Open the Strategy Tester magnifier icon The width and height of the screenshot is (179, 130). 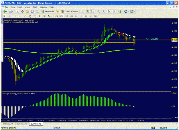[x=37, y=11]
